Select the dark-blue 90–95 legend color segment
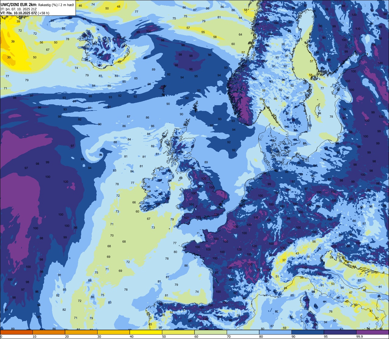Image resolution: width=389 pixels, height=339 pixels. click(308, 332)
